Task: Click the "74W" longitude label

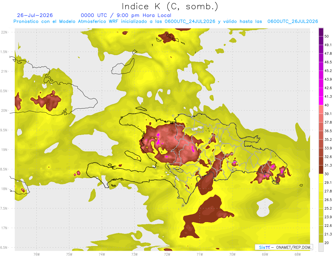Action: (x=102, y=254)
